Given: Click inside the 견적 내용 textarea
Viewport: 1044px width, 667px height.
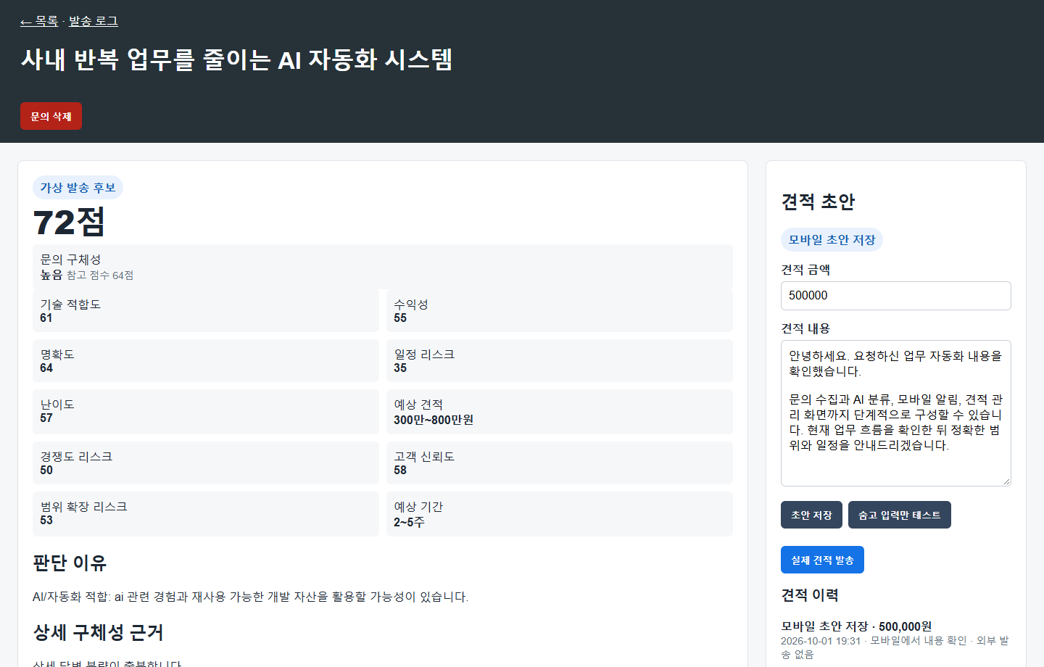Looking at the screenshot, I should point(896,413).
